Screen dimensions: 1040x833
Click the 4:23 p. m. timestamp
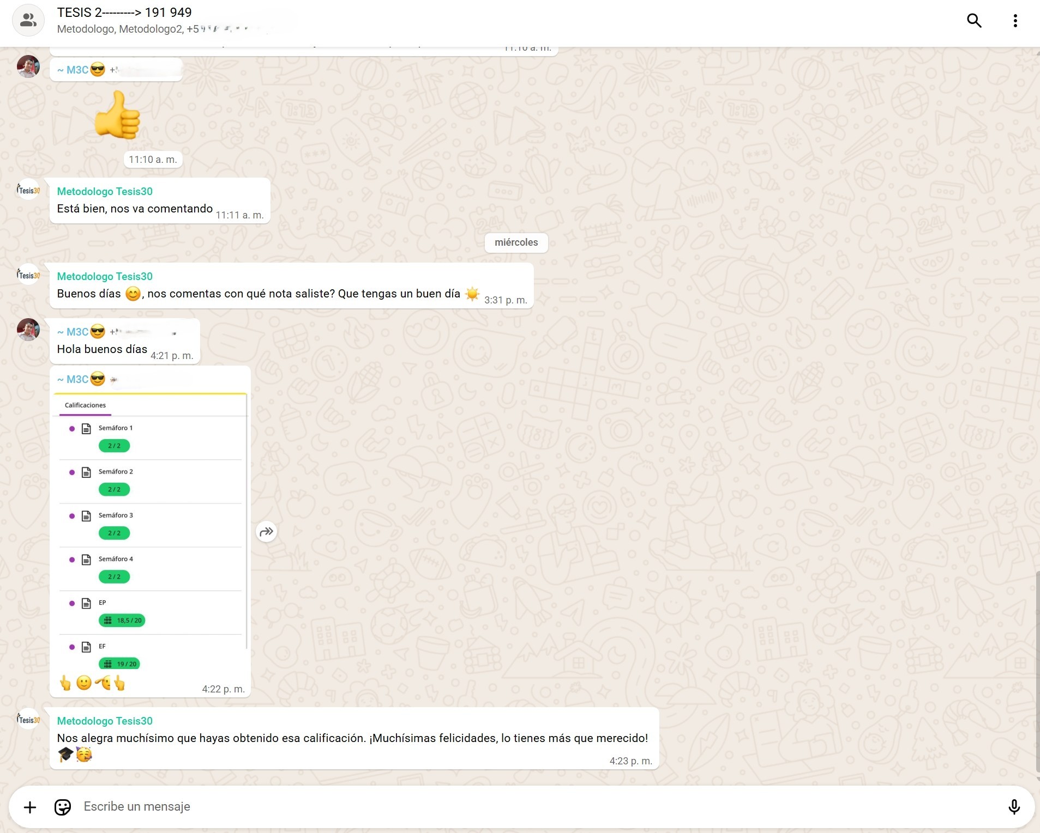click(631, 761)
